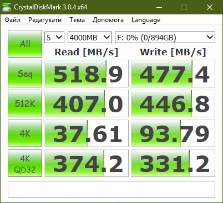Minimize the CrystalDiskMark window
The width and height of the screenshot is (223, 203).
[159, 7]
